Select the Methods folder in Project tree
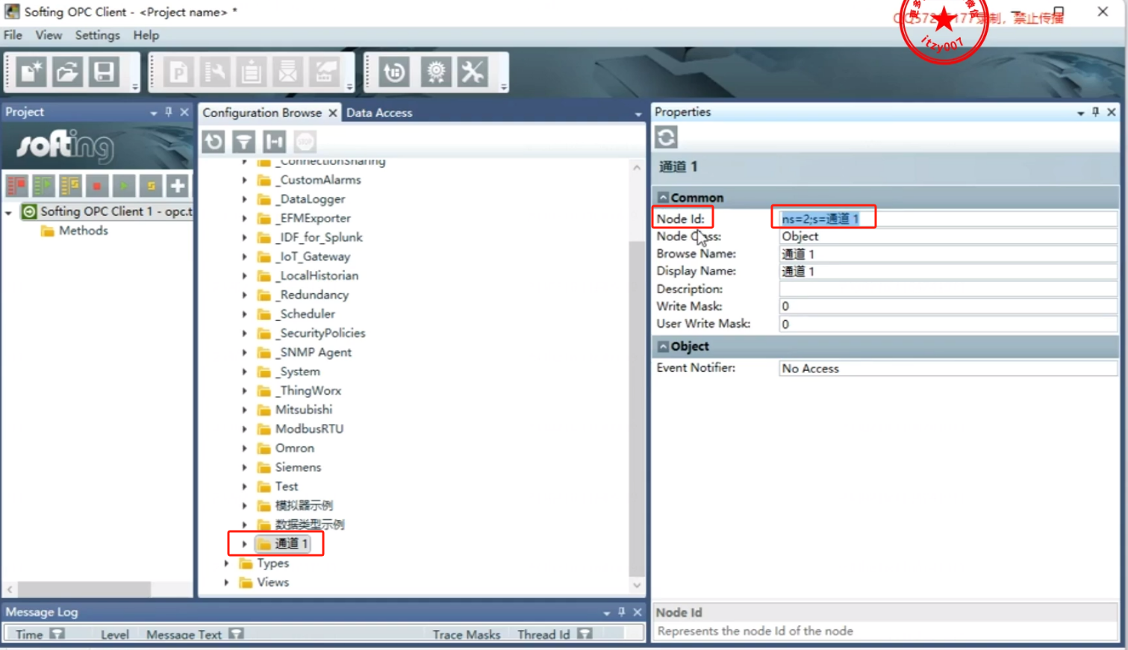1128x650 pixels. coord(83,231)
